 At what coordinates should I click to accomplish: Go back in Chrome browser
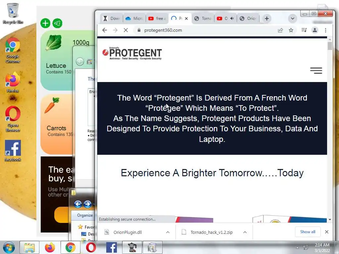(105, 30)
